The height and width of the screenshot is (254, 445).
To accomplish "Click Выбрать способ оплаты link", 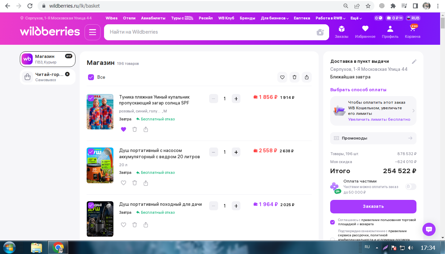I will pos(358,90).
